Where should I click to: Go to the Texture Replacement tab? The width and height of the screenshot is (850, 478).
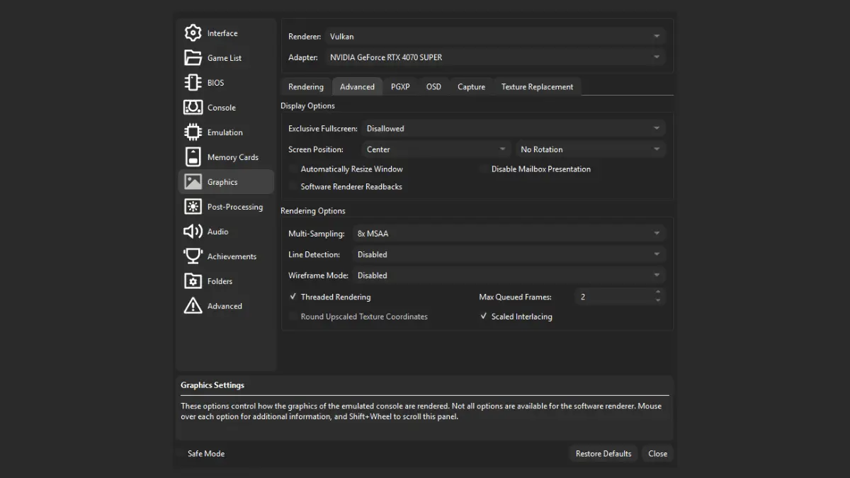(x=538, y=87)
